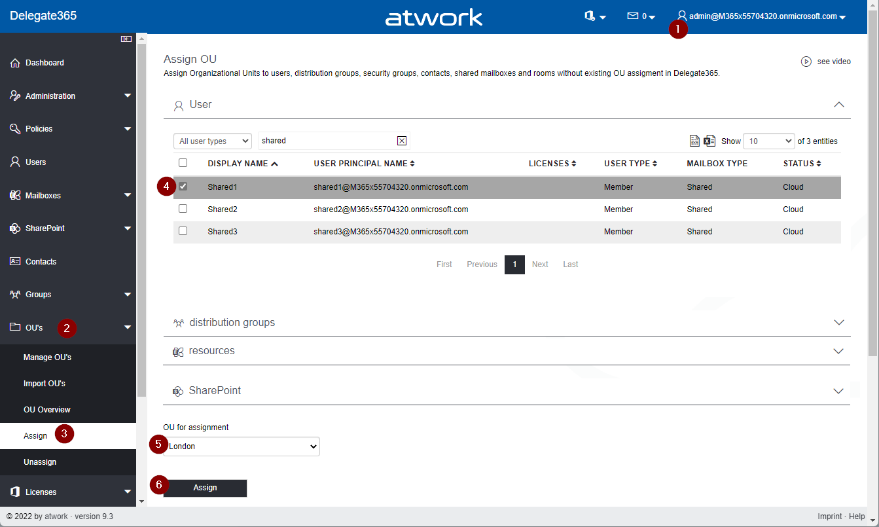
Task: Export the user list to Excel
Action: pos(709,141)
